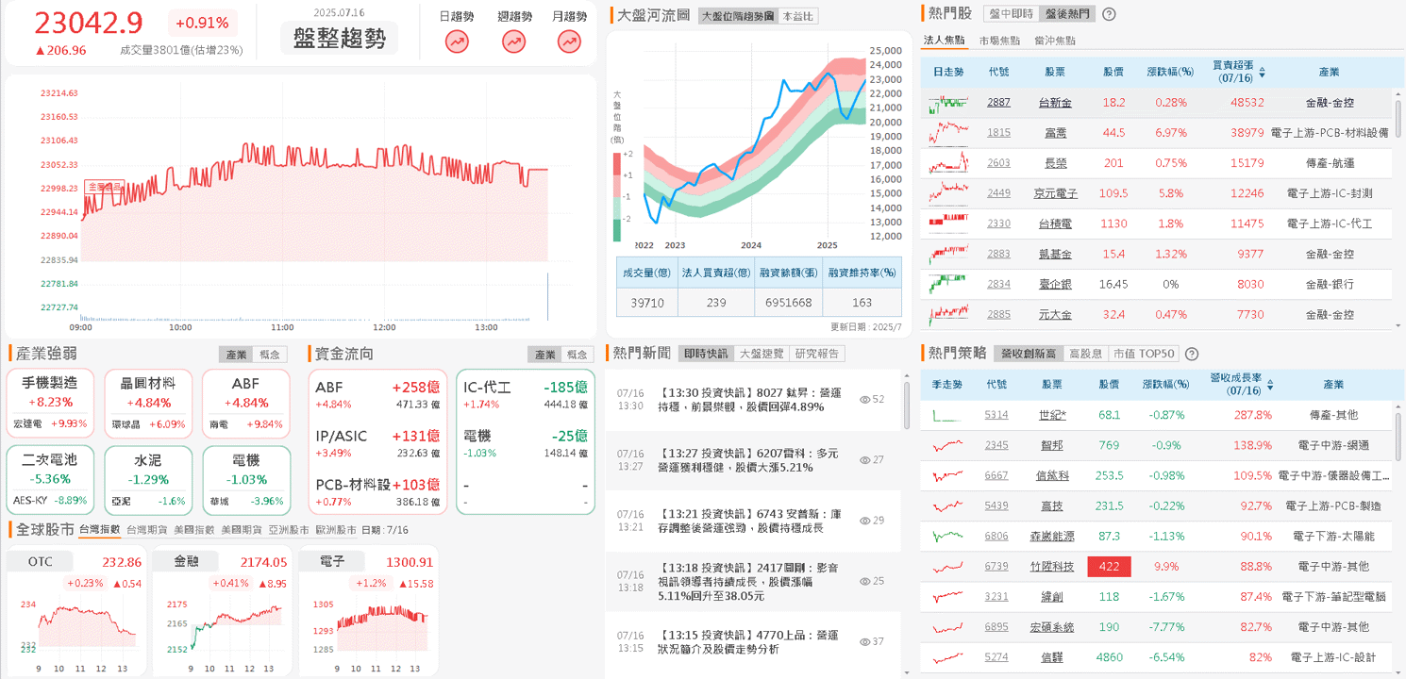Open stock link 富喬

(1054, 133)
